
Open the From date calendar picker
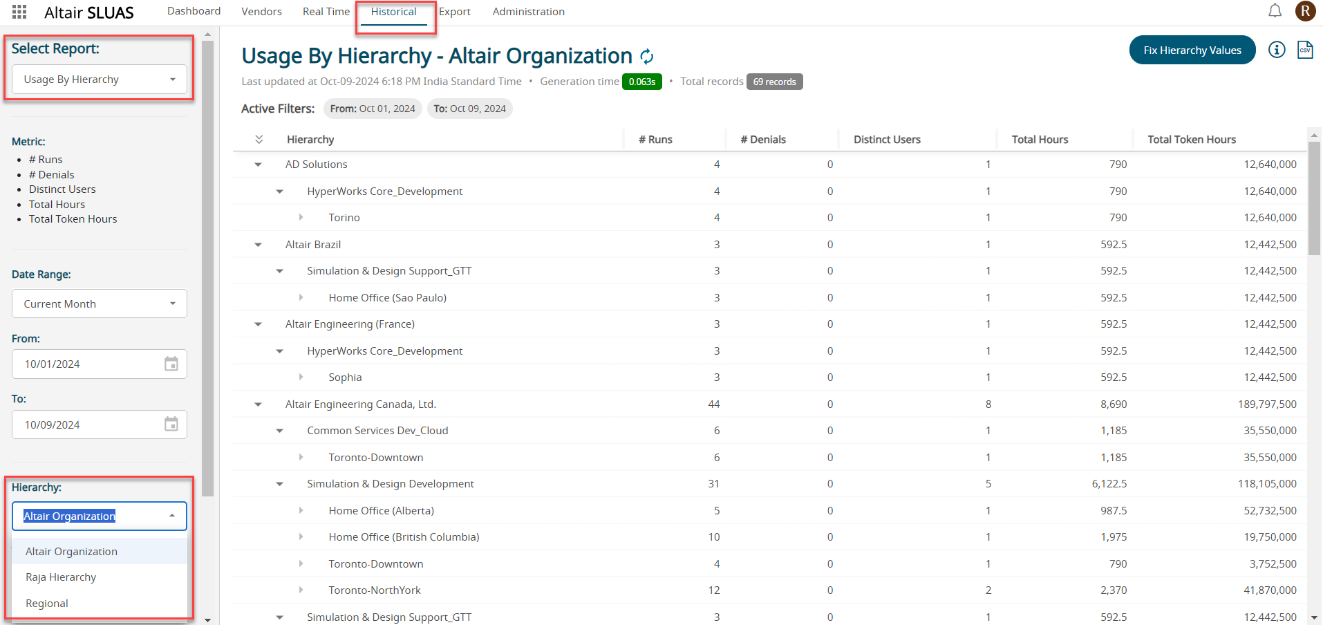pos(171,364)
